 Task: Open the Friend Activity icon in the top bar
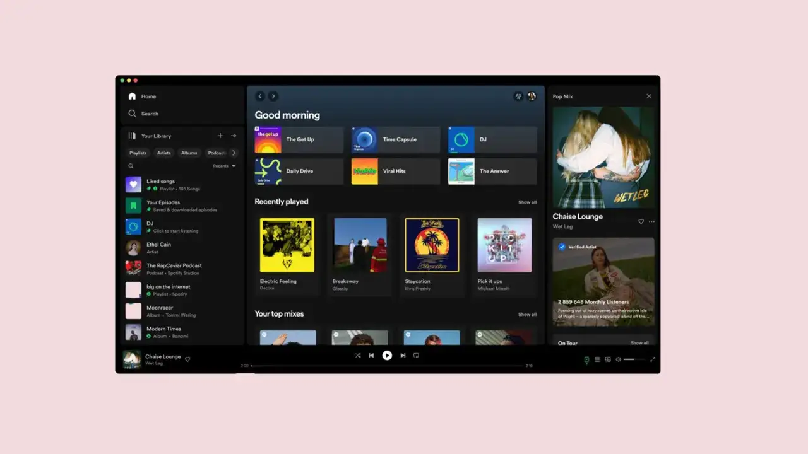(518, 96)
